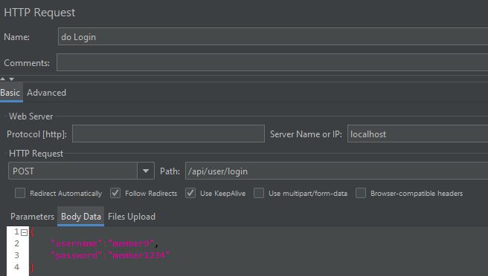488x276 pixels.
Task: Uncheck Follow Redirects option
Action: coord(115,193)
